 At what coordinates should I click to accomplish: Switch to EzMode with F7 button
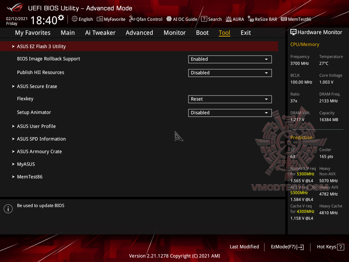coord(287,247)
